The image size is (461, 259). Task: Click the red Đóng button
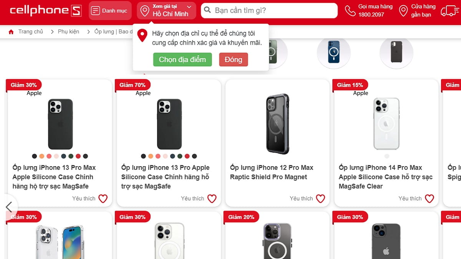tap(234, 59)
